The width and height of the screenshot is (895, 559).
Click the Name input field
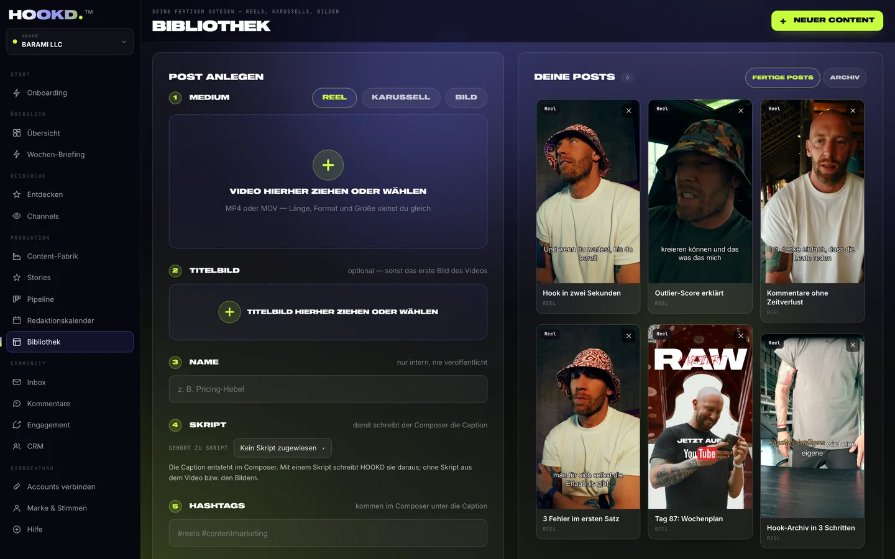tap(328, 389)
